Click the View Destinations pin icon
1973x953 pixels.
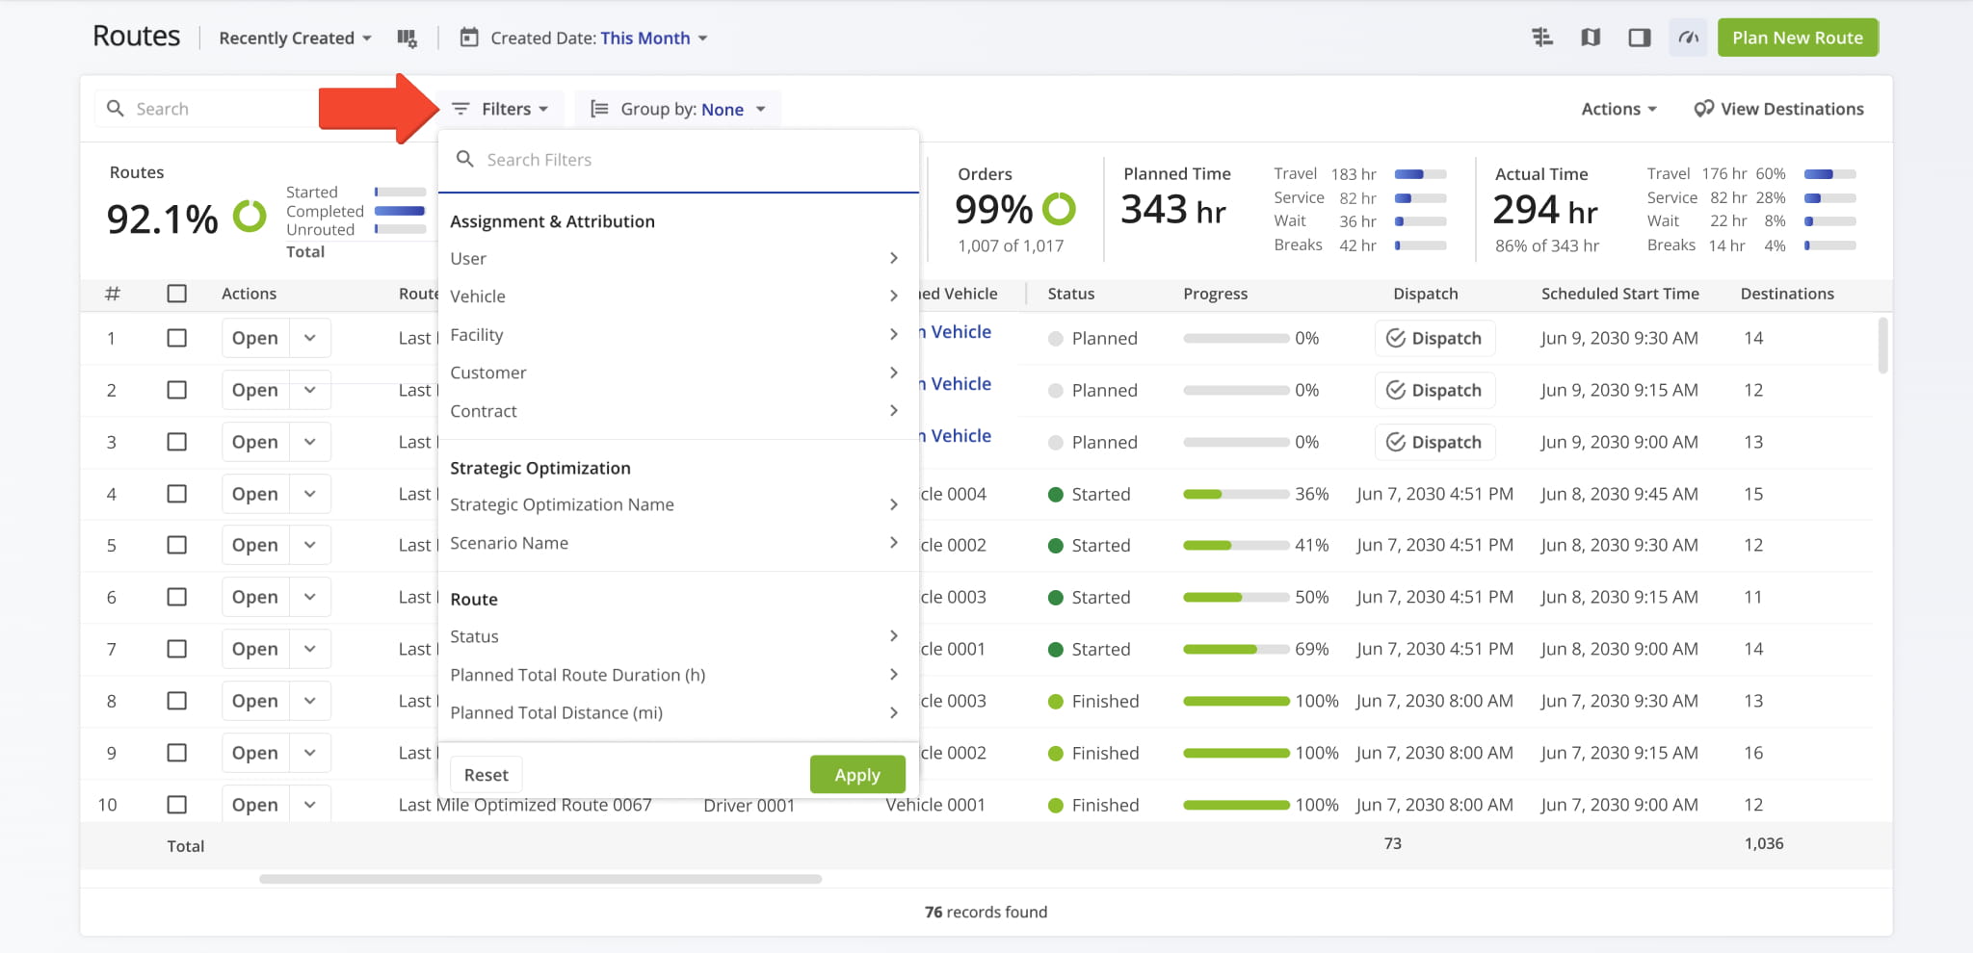tap(1703, 109)
